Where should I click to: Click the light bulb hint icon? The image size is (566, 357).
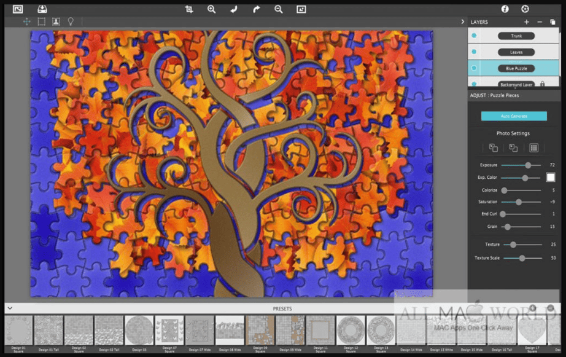pyautogui.click(x=71, y=22)
